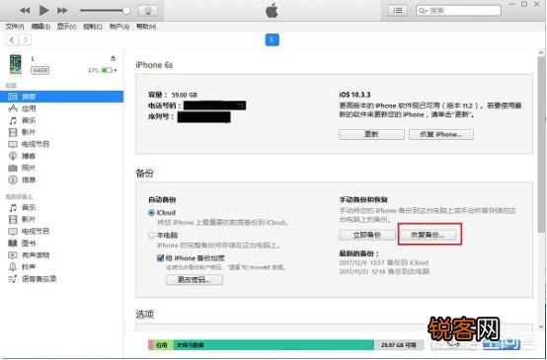Click the 2017/12/9 iCloud backup entry
The width and height of the screenshot is (547, 360).
coord(384,262)
